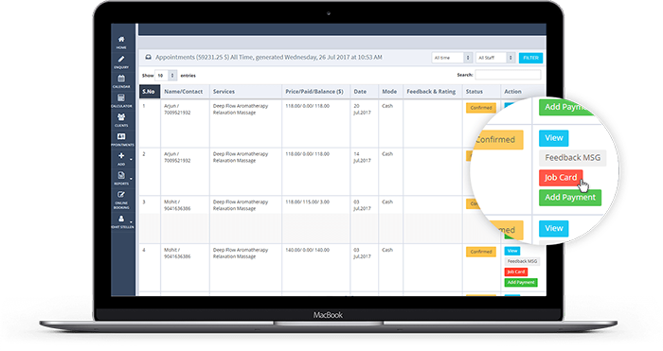Click Add Payment in row four
The width and height of the screenshot is (663, 351).
[x=521, y=283]
